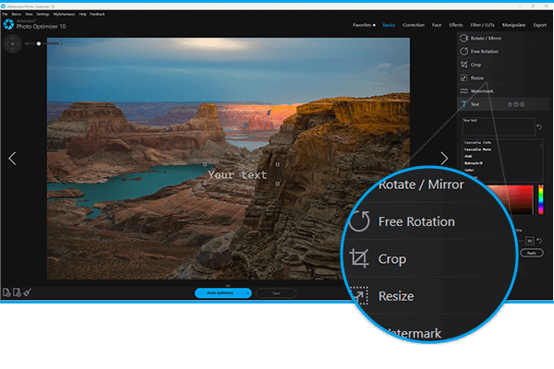
Task: Open the Watermark tool icon
Action: (464, 91)
